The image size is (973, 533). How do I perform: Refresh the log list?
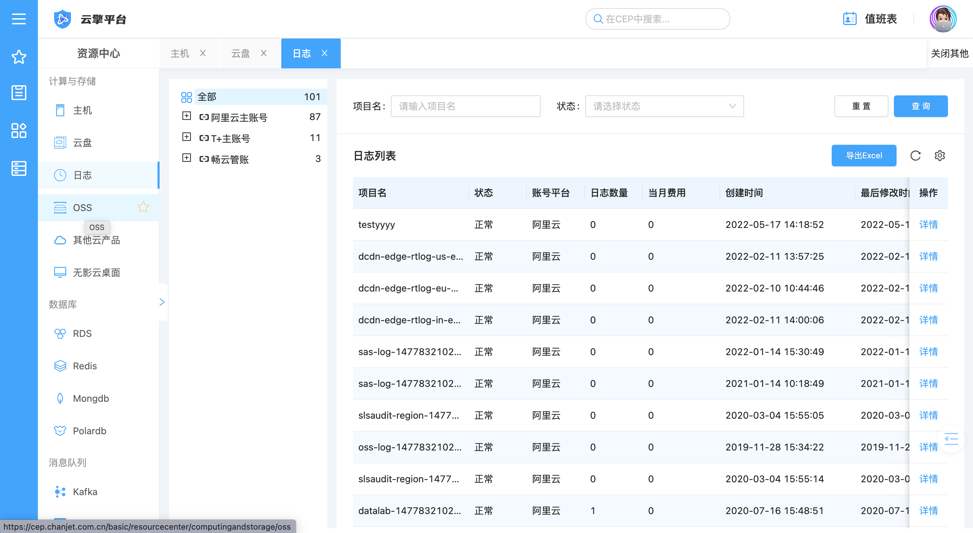point(916,156)
